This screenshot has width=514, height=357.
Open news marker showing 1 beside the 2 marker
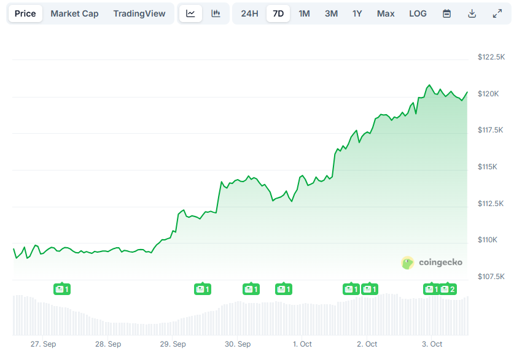432,289
